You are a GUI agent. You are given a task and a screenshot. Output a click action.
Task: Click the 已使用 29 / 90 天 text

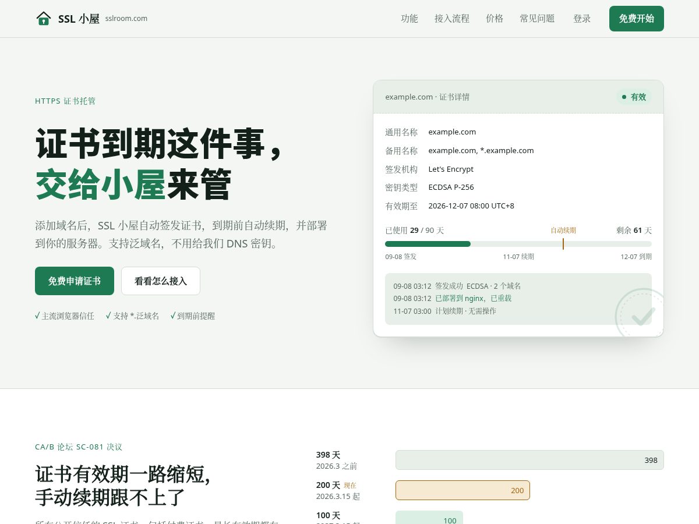[x=415, y=231]
